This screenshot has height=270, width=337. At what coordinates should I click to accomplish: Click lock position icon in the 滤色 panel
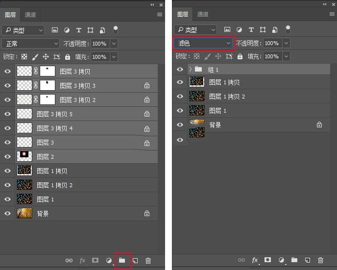[218, 57]
